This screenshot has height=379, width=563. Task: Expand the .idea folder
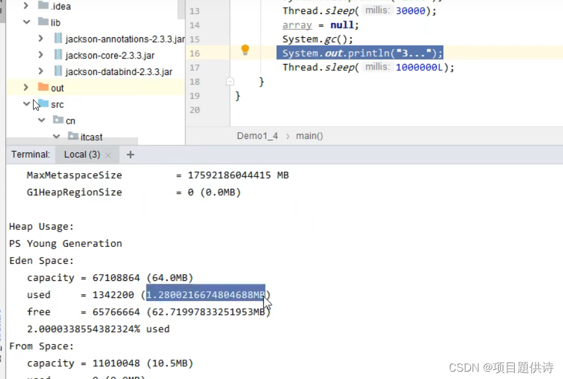(x=26, y=5)
